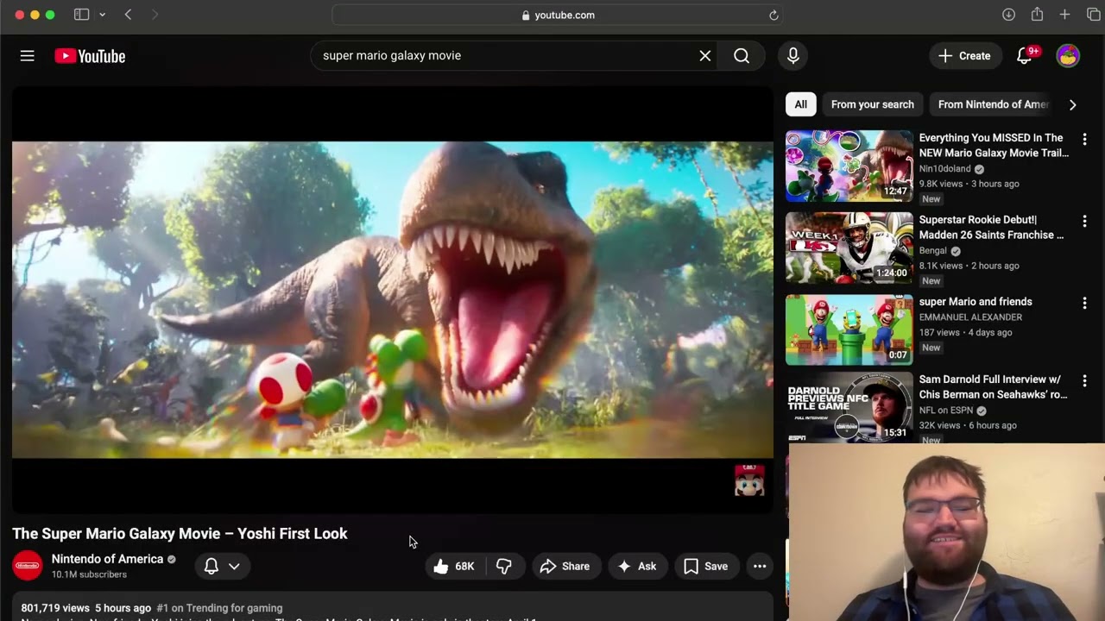Viewport: 1105px width, 621px height.
Task: Click the #1 on Trending for gaming text
Action: 219,608
